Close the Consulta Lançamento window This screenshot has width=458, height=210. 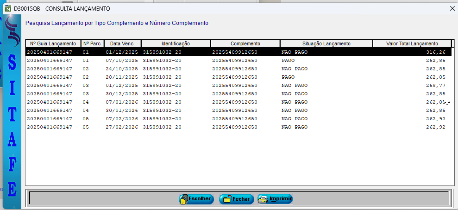click(x=452, y=8)
